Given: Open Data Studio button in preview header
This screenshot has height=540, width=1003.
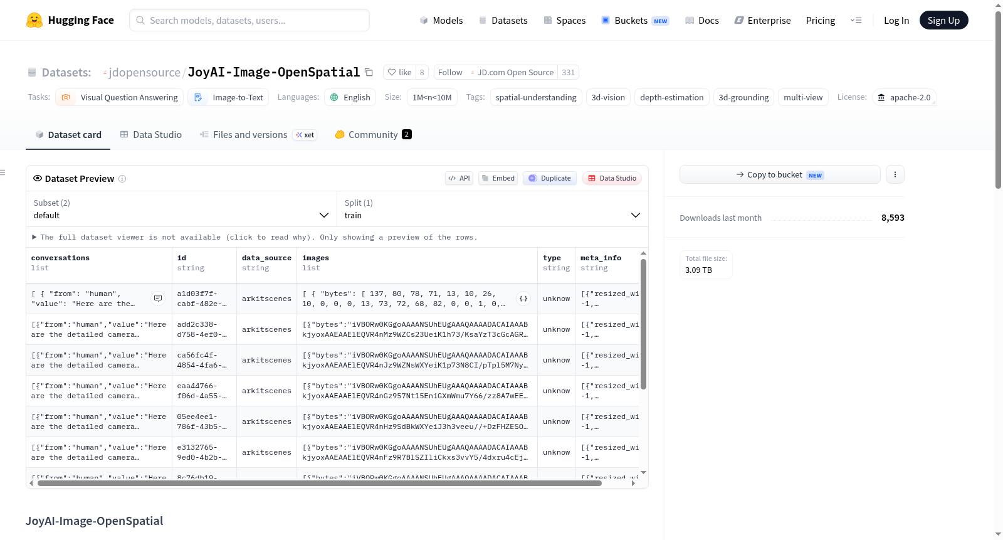Looking at the screenshot, I should point(612,178).
